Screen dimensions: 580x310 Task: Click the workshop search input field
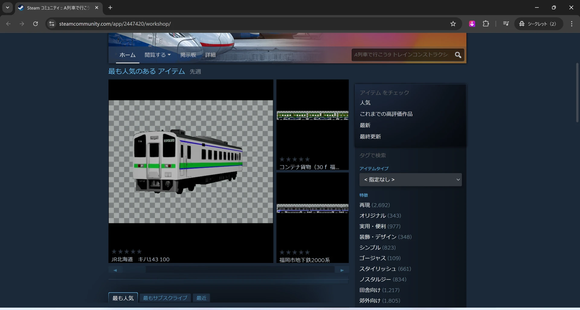point(401,55)
